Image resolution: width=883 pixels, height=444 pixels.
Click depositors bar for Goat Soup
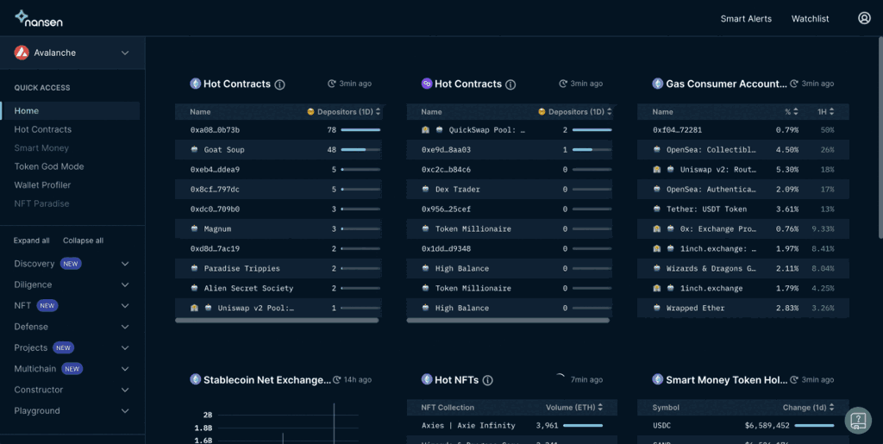pos(360,150)
